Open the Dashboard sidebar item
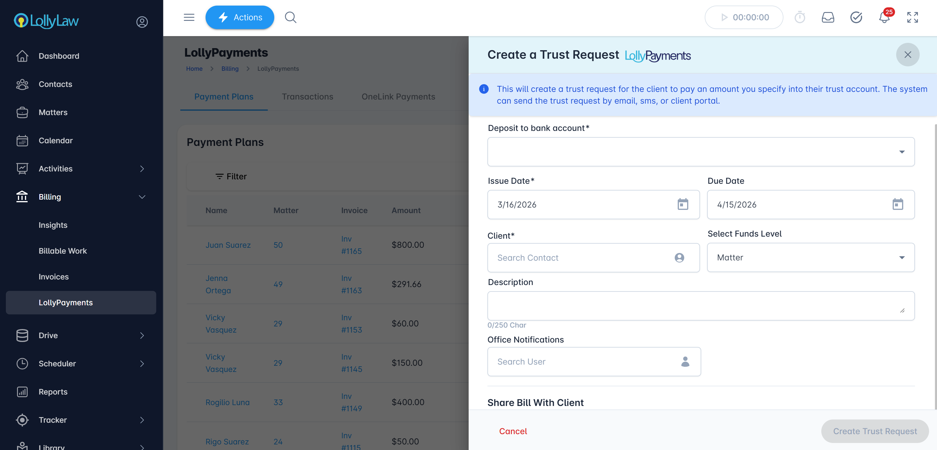Viewport: 937px width, 450px height. (x=58, y=56)
